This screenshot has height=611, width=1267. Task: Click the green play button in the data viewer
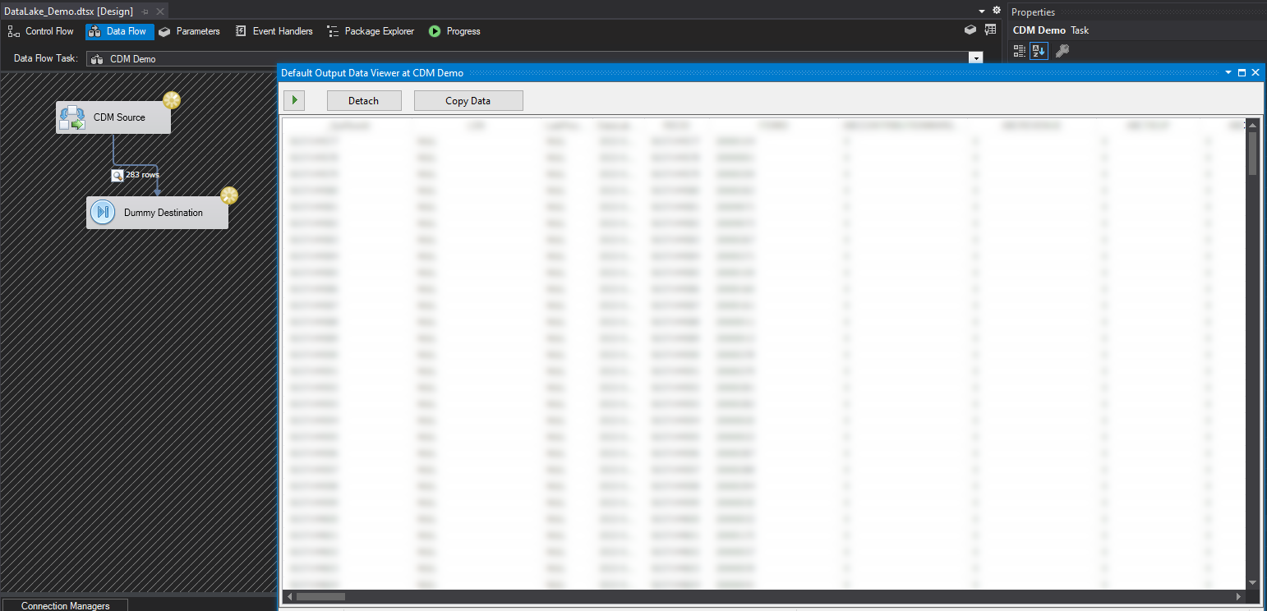tap(293, 100)
